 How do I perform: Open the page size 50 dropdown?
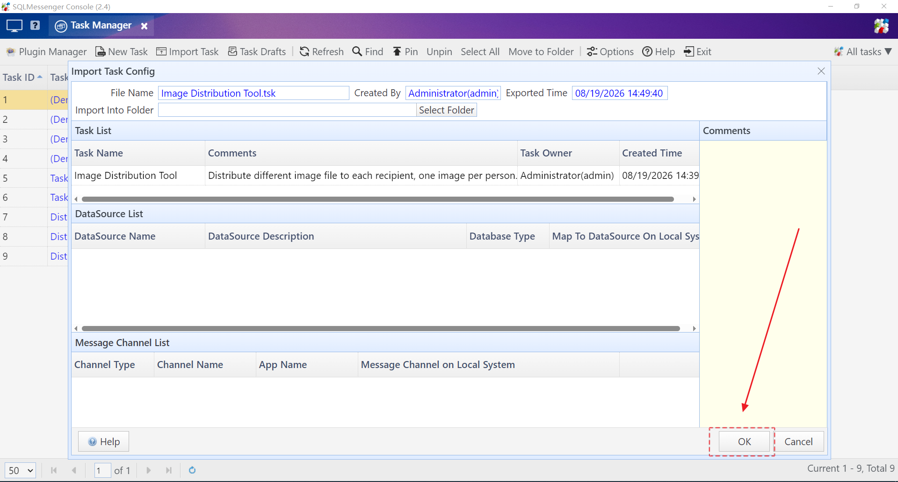click(x=20, y=470)
